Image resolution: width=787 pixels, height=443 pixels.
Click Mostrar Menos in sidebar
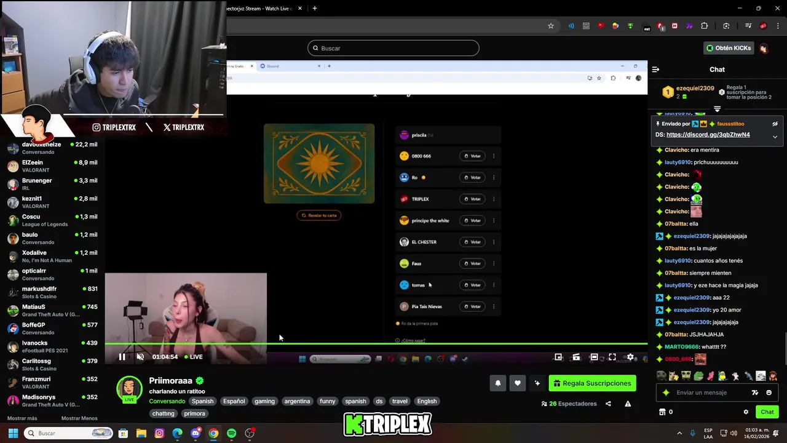click(x=79, y=418)
